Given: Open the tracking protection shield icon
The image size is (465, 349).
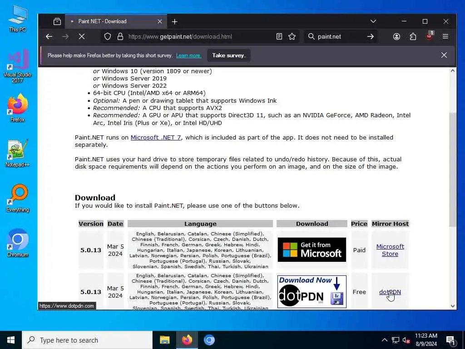Looking at the screenshot, I should [108, 36].
